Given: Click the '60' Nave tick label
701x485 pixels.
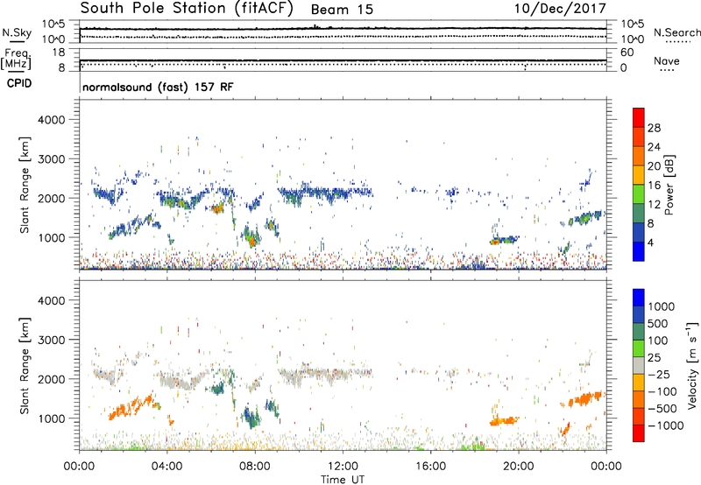Looking at the screenshot, I should 627,53.
